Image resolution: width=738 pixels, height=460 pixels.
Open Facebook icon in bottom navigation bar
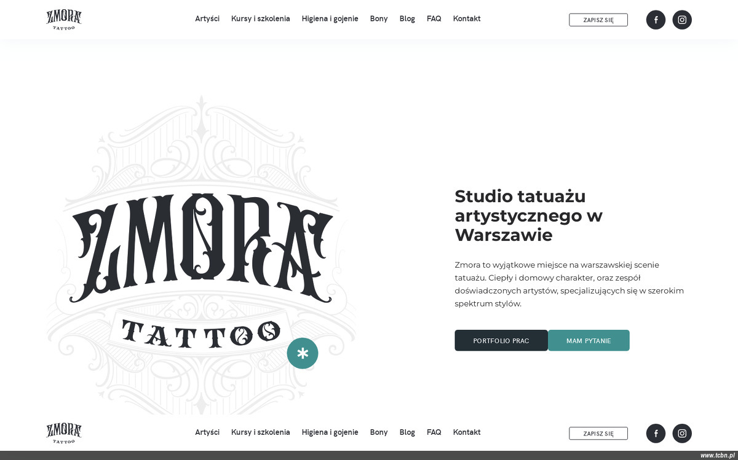point(656,433)
